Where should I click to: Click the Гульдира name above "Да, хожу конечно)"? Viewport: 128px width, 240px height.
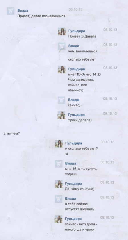pyautogui.click(x=73, y=183)
